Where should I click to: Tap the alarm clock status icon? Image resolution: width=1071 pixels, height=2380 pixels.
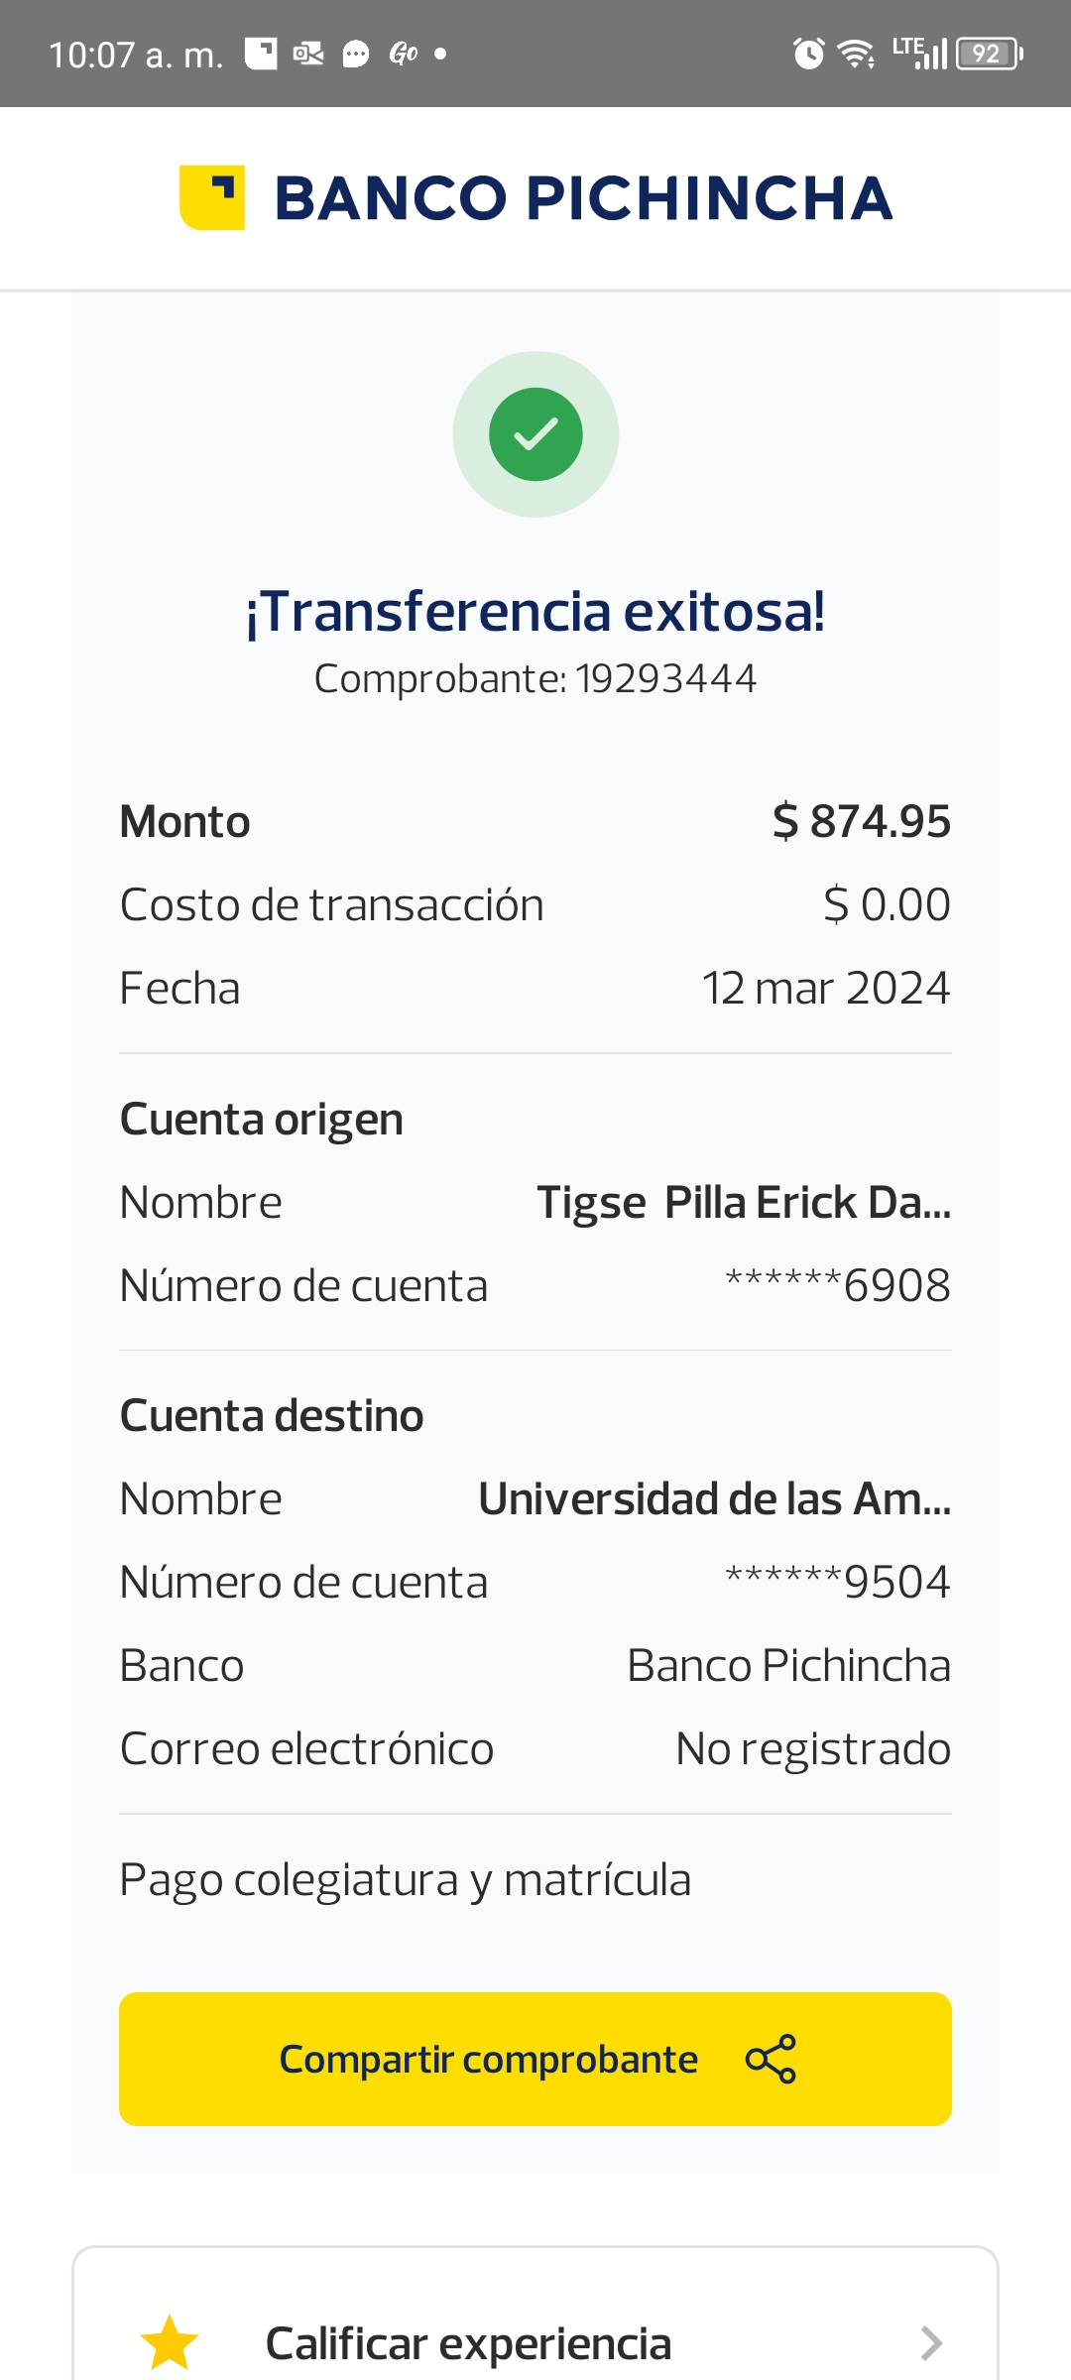coord(808,54)
